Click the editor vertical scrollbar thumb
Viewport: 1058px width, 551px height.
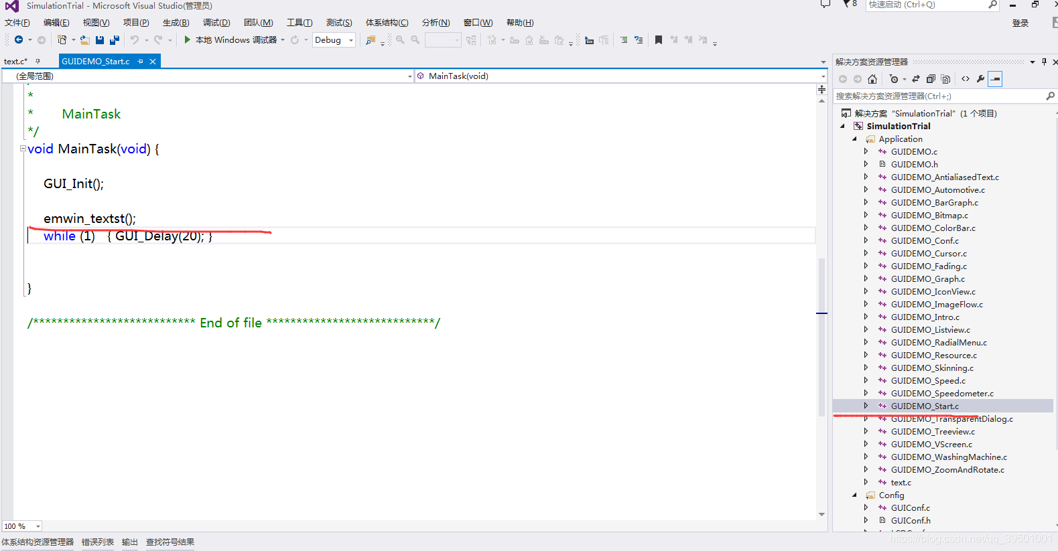[821, 337]
